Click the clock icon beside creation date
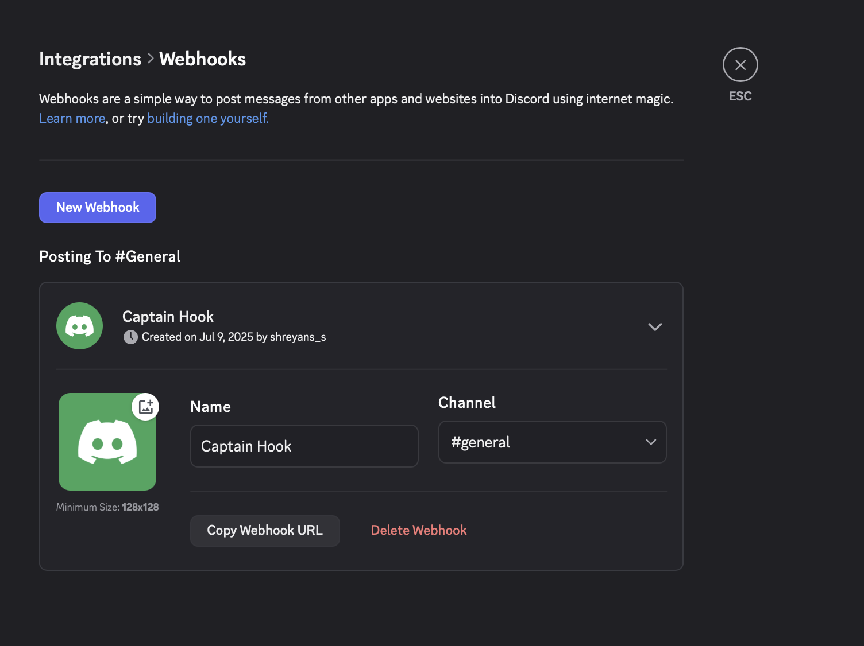864x646 pixels. [130, 337]
